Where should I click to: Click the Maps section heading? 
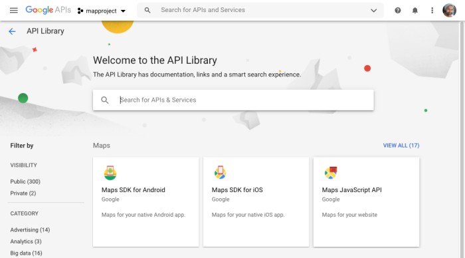[x=102, y=146]
